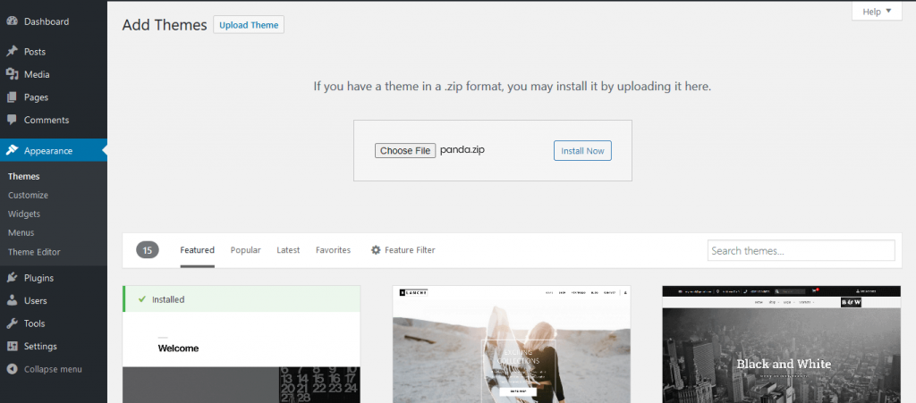916x403 pixels.
Task: Open Media via its sidebar icon
Action: point(12,74)
